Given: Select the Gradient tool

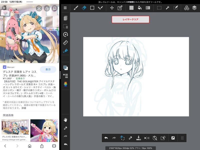Looking at the screenshot, I should (x=148, y=8).
